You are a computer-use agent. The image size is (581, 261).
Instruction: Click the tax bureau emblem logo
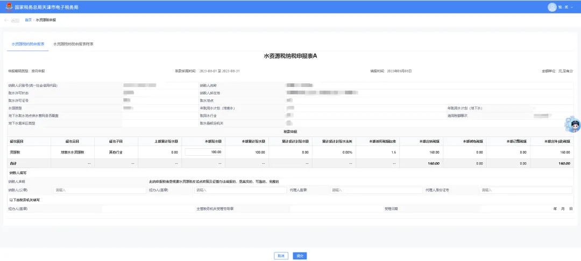tap(9, 8)
